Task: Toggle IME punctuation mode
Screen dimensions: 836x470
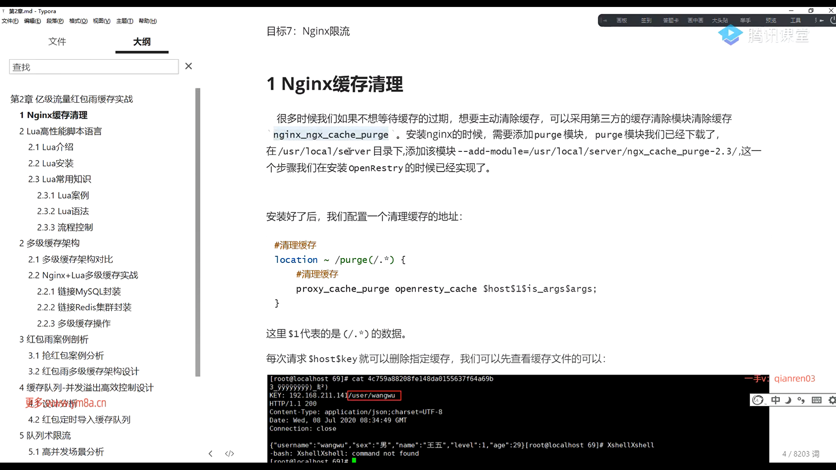Action: [801, 400]
